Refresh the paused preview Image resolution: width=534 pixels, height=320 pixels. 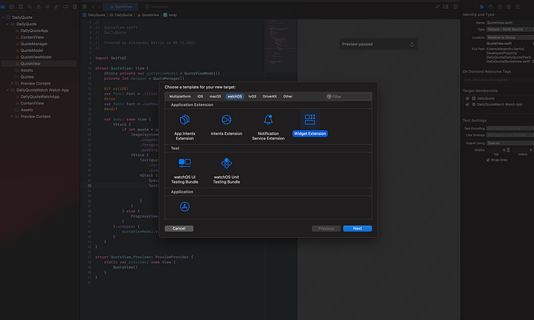click(x=412, y=44)
